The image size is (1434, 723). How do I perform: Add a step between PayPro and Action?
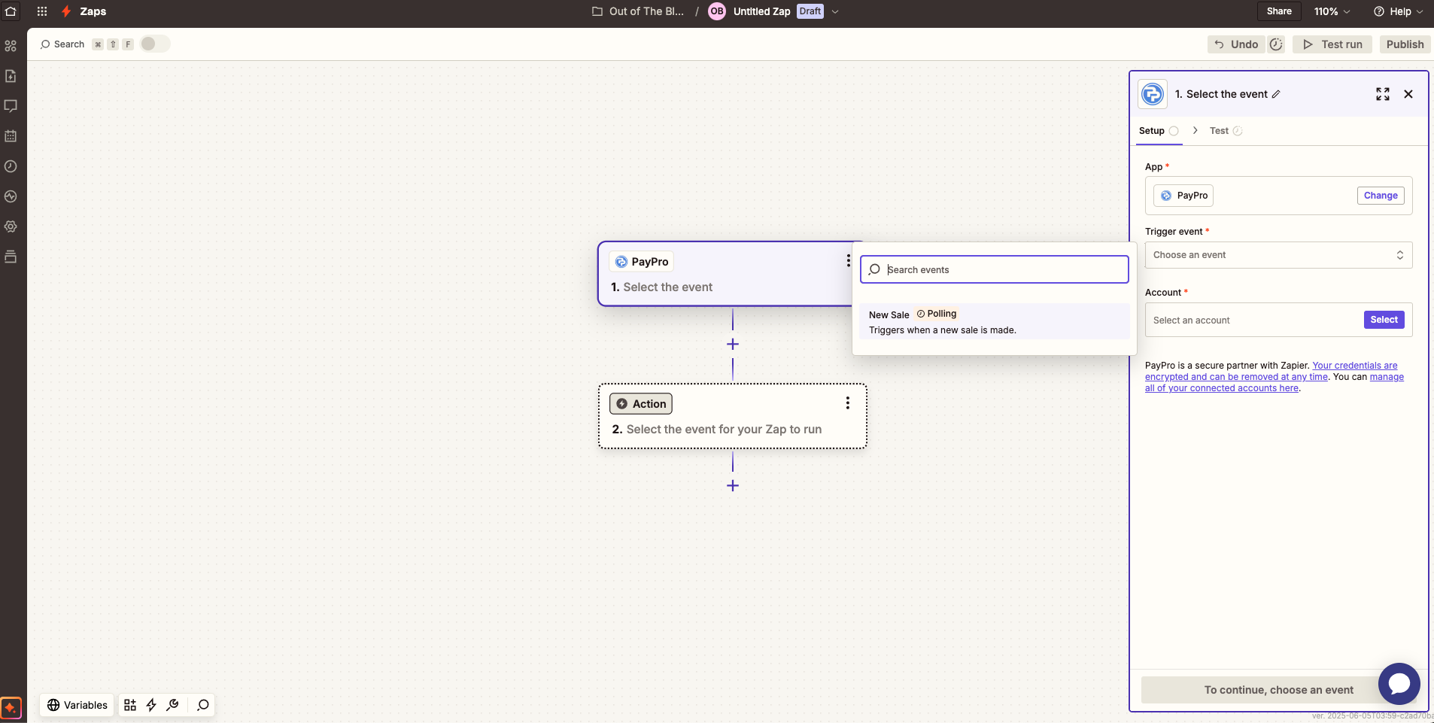733,344
